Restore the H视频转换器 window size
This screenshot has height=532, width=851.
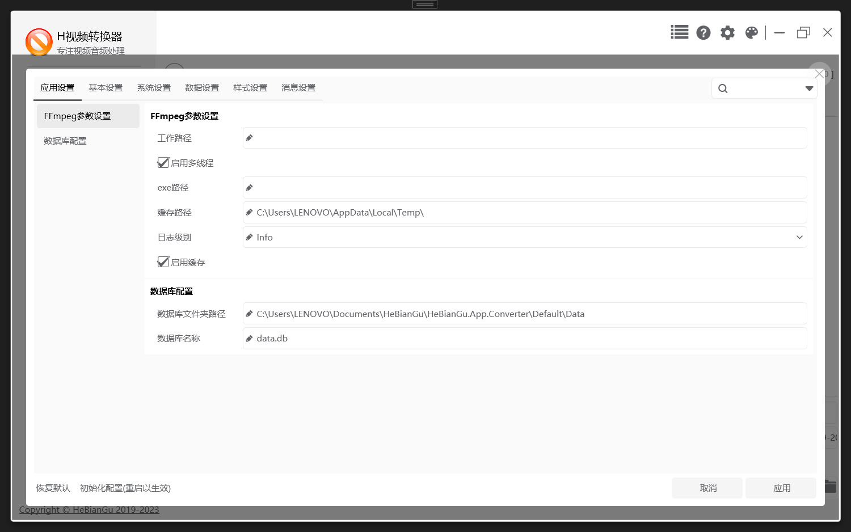(803, 33)
